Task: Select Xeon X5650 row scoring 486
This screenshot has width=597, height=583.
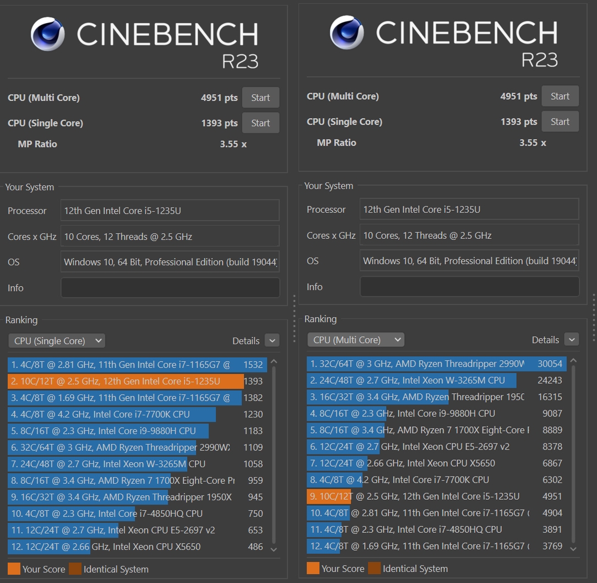Action: click(x=137, y=547)
